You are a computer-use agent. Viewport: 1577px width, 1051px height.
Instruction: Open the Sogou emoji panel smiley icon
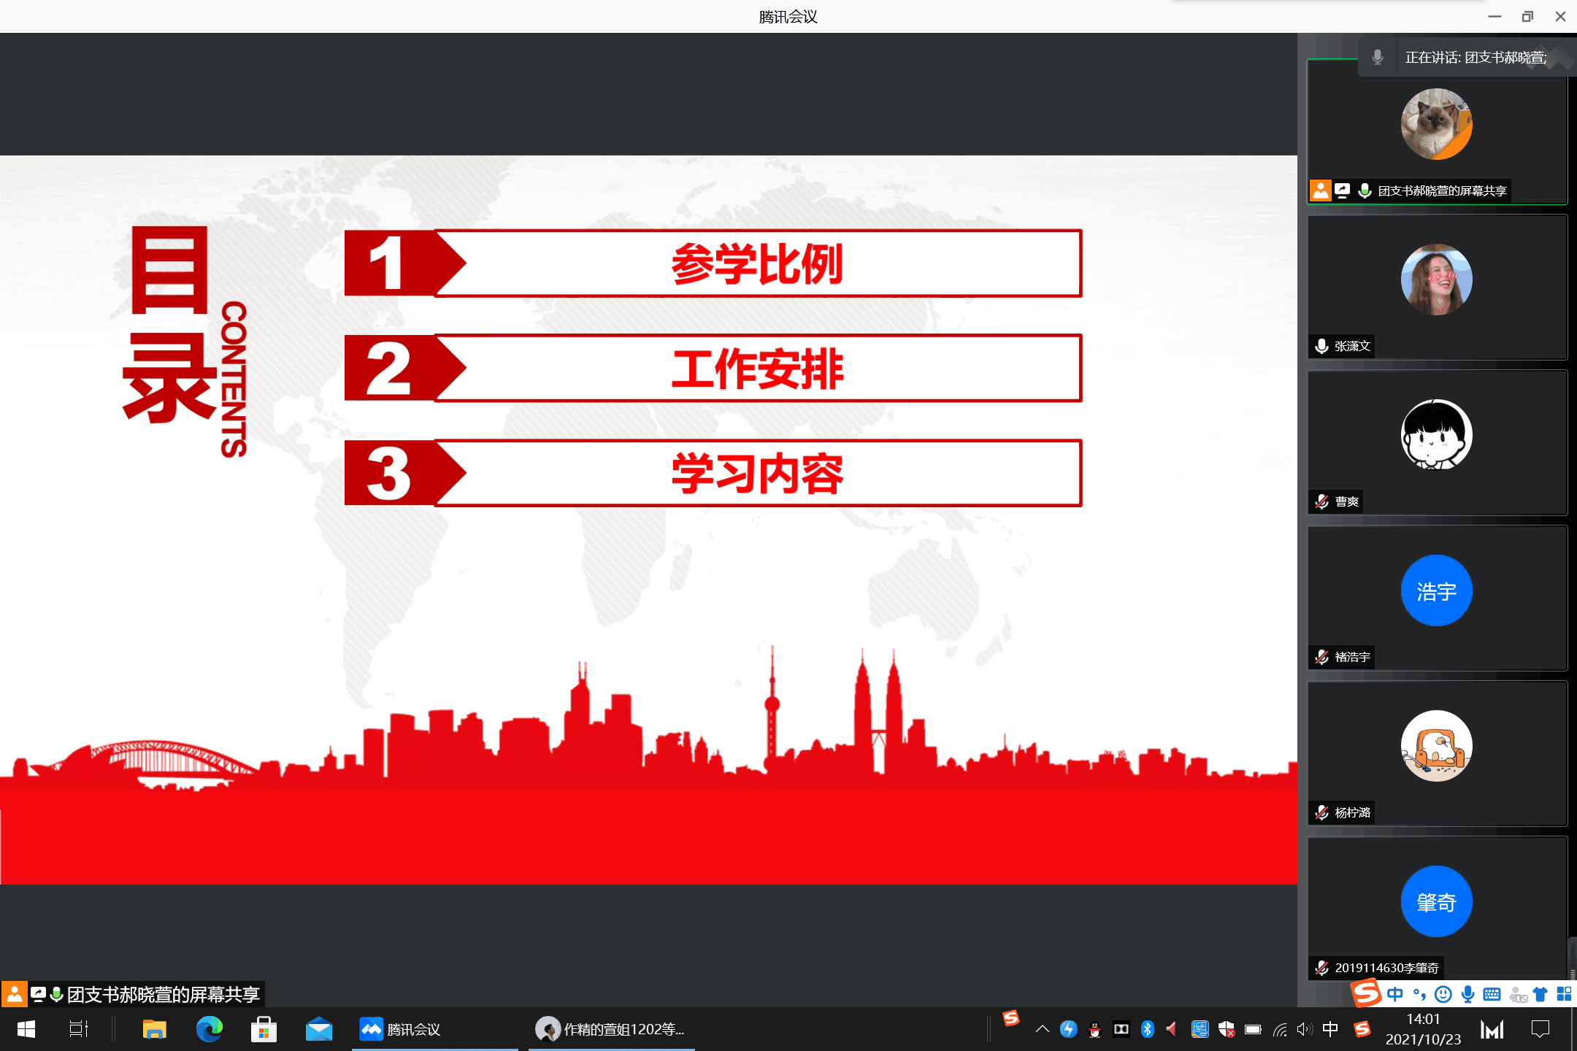pyautogui.click(x=1443, y=994)
